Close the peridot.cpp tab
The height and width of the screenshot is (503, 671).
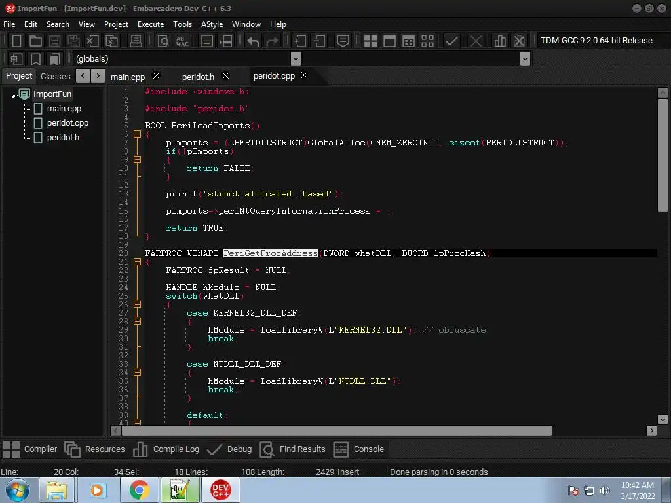tap(304, 75)
